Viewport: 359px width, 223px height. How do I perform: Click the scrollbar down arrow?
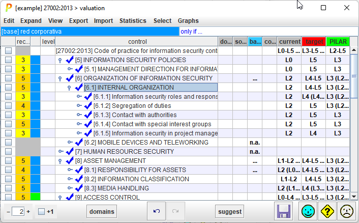coord(354,197)
